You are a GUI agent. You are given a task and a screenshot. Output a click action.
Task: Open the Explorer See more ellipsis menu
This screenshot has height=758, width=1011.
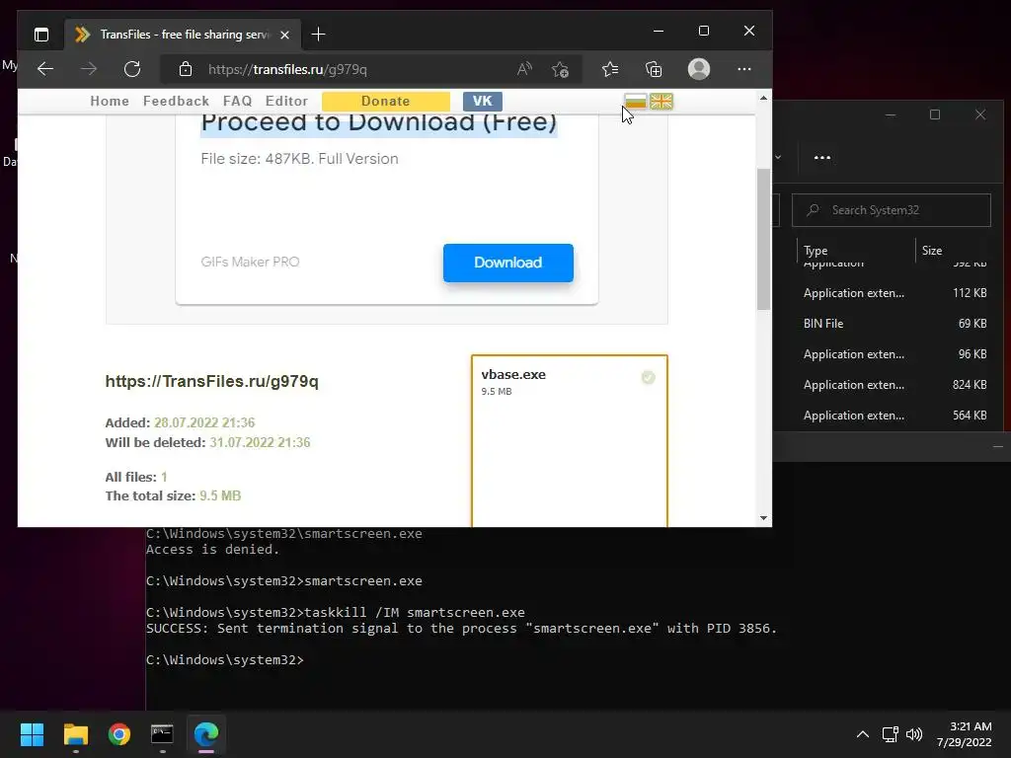coord(822,157)
